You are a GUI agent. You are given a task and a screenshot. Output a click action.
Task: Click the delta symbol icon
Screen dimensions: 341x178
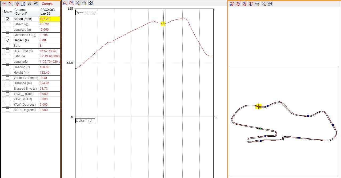[29, 4]
